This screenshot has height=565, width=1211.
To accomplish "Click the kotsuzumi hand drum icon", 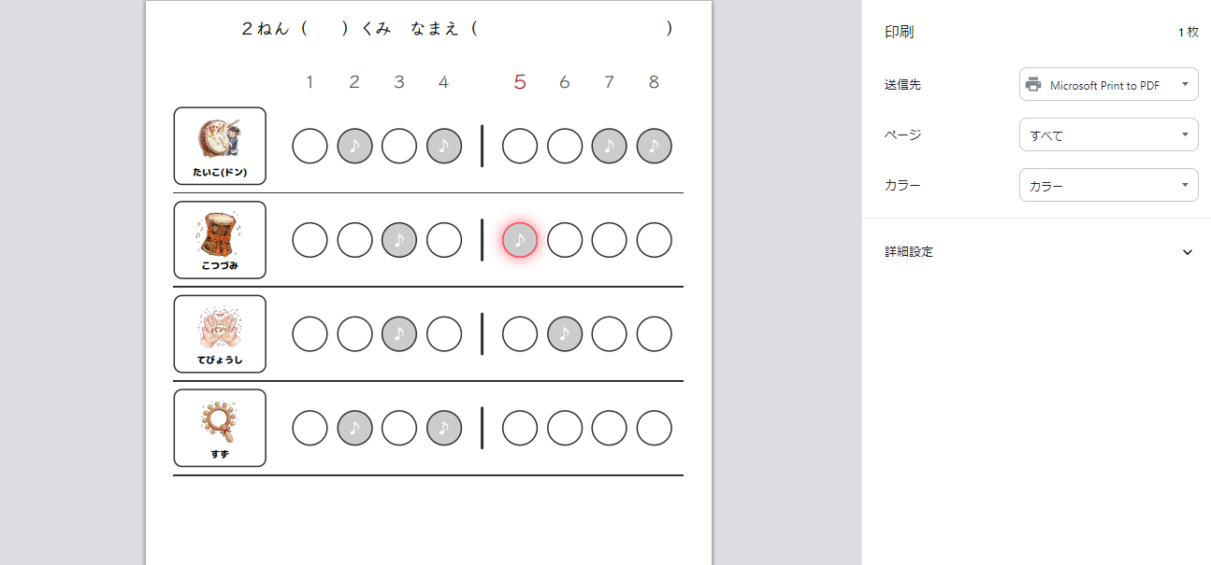I will pyautogui.click(x=219, y=233).
